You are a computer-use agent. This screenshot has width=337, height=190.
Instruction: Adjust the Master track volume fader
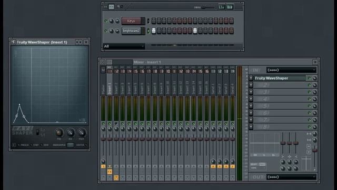[x=103, y=139]
